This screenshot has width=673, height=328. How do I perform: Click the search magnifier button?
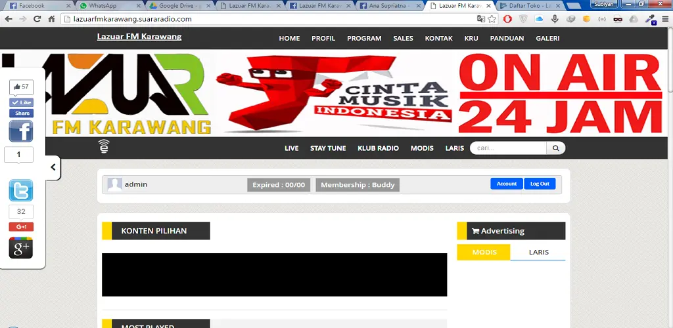click(556, 148)
